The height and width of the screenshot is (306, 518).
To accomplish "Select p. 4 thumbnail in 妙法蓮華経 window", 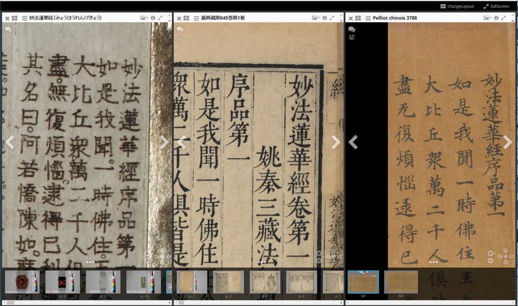I will pyautogui.click(x=144, y=282).
